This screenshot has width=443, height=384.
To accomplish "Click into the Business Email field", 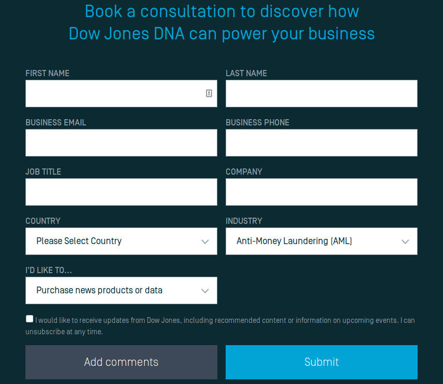I will coord(121,143).
